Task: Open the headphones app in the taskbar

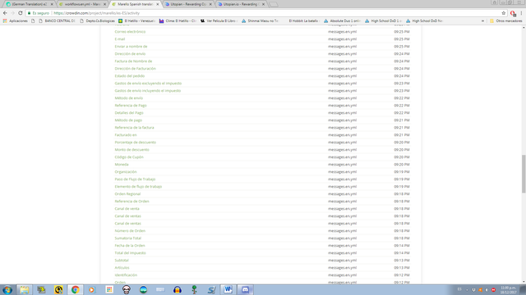Action: pos(178,289)
